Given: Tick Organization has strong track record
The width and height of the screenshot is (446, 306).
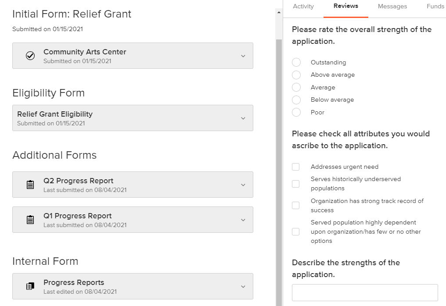Looking at the screenshot, I should click(x=295, y=206).
